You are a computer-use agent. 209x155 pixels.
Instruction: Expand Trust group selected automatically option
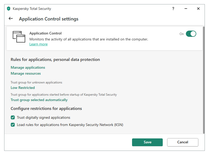[39, 100]
